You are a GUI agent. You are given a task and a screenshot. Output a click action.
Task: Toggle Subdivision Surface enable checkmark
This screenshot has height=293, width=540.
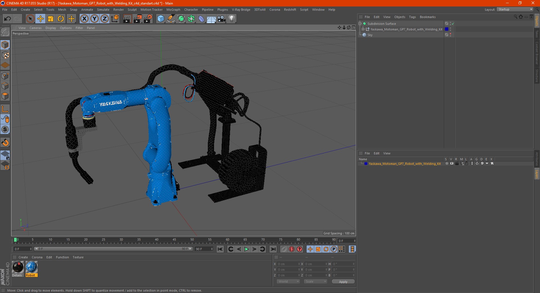[453, 24]
